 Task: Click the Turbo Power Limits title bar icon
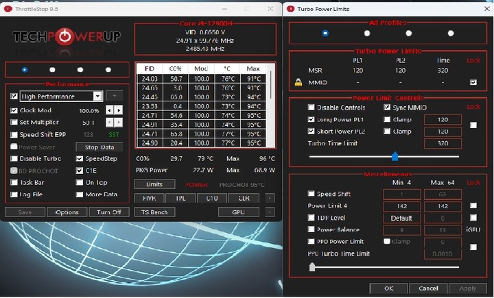coord(290,9)
